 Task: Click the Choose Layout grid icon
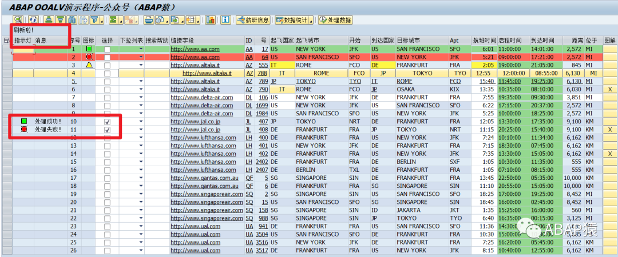coord(191,19)
